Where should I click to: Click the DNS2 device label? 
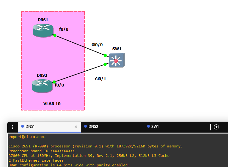[x=42, y=75]
